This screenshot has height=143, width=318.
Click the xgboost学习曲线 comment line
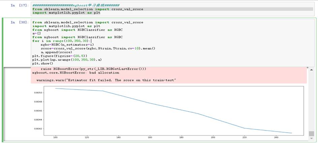click(x=76, y=5)
